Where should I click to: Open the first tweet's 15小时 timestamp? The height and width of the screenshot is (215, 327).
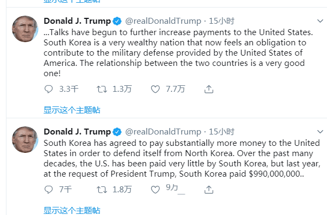[222, 21]
